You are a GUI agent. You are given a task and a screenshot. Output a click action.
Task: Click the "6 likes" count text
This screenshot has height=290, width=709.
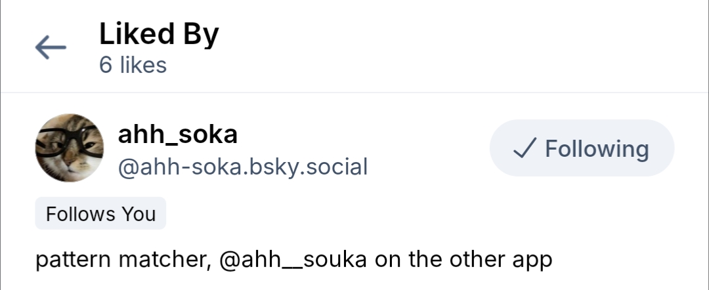(133, 65)
